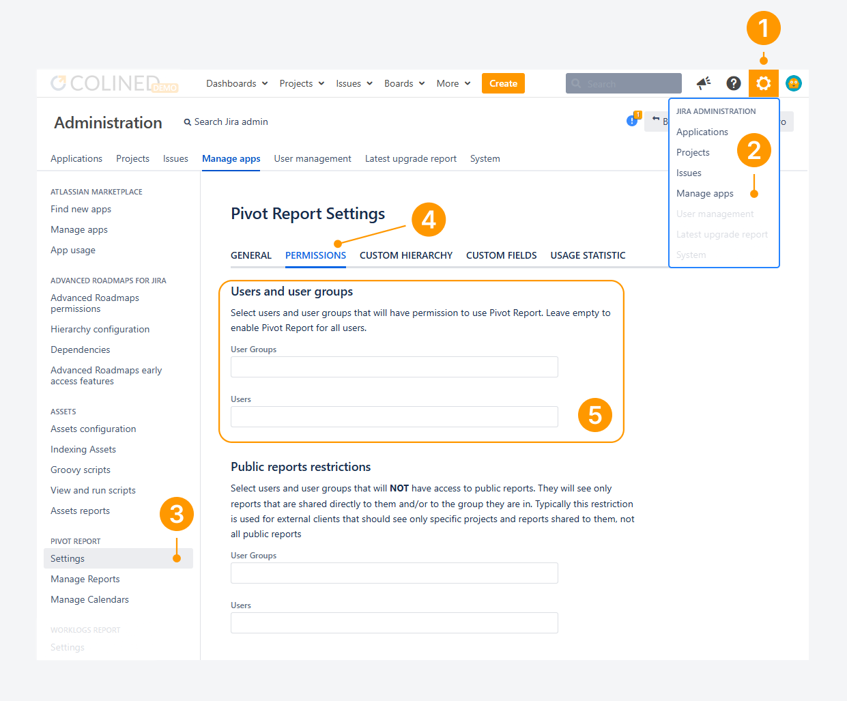
Task: Switch to the CUSTOM HIERARCHY tab
Action: click(x=406, y=255)
